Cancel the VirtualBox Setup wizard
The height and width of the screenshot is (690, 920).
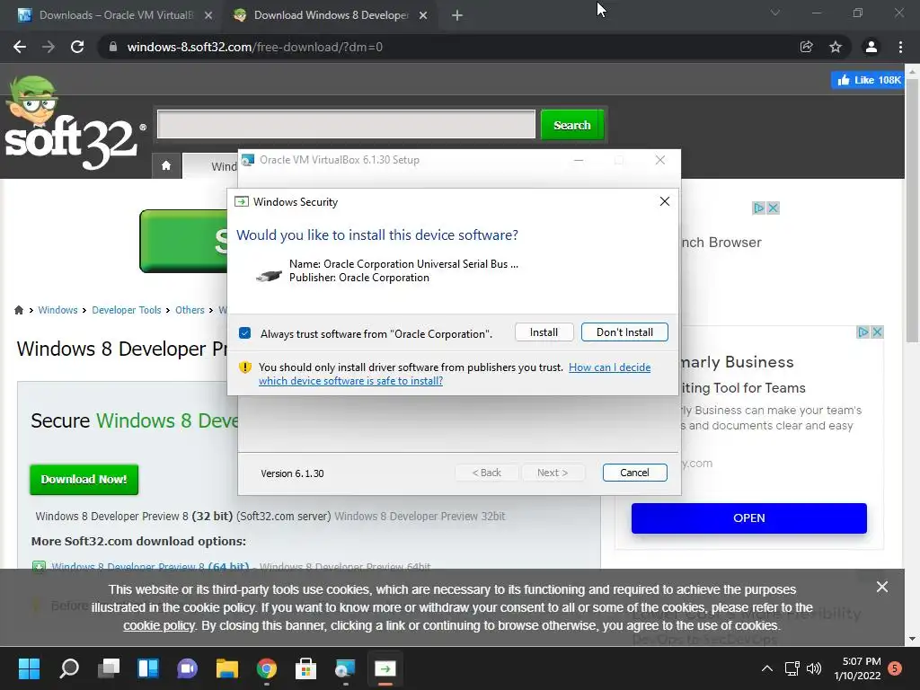coord(634,473)
